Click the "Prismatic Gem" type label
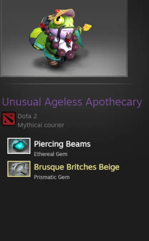 [52, 177]
